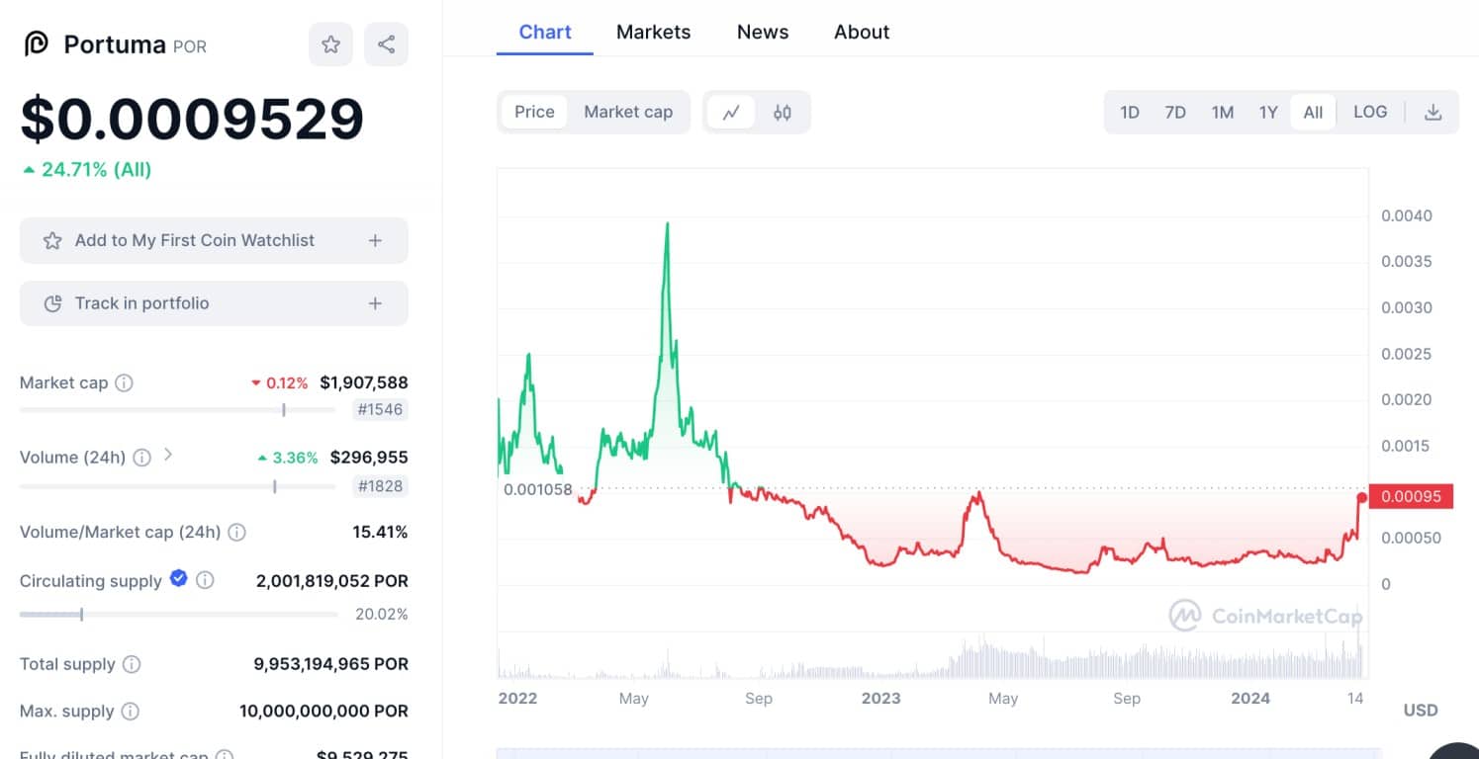Open info icon beside Circulating supply

coord(205,580)
